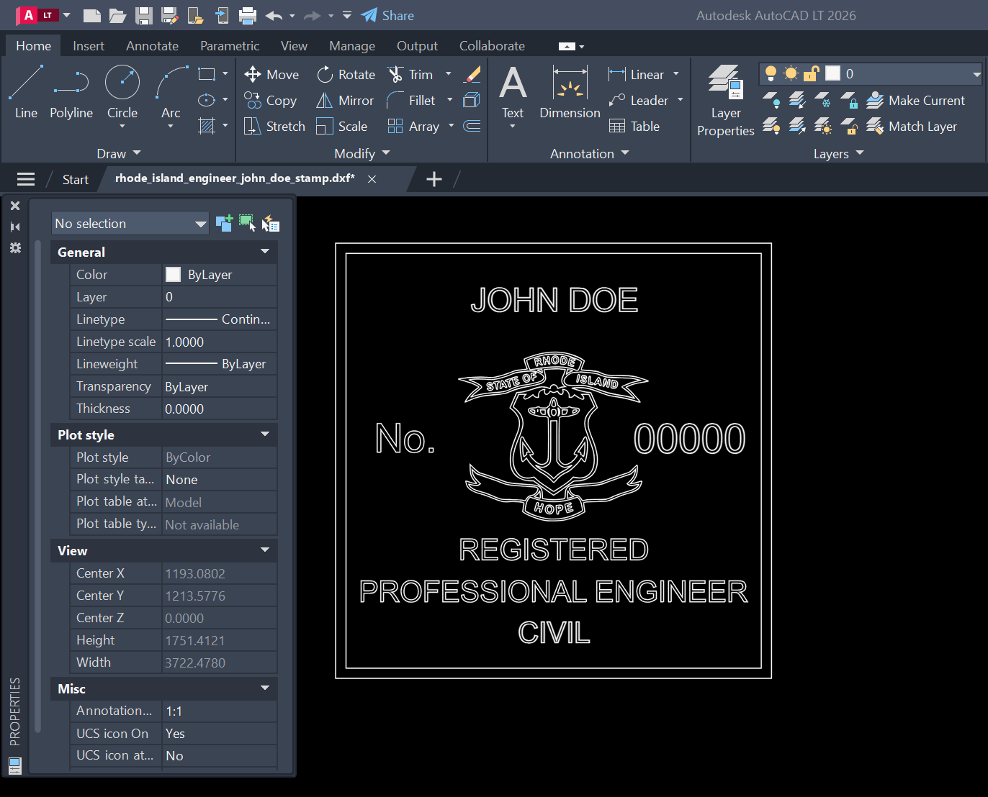Insert a Table

[634, 127]
